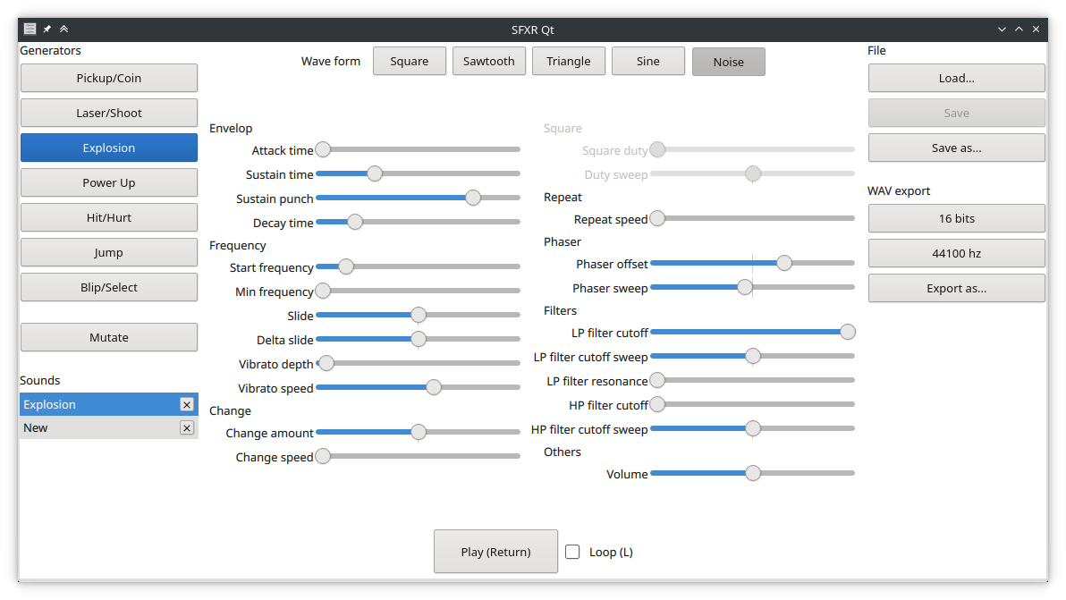Click the Change amount slider handle
1066x600 pixels.
click(x=419, y=432)
